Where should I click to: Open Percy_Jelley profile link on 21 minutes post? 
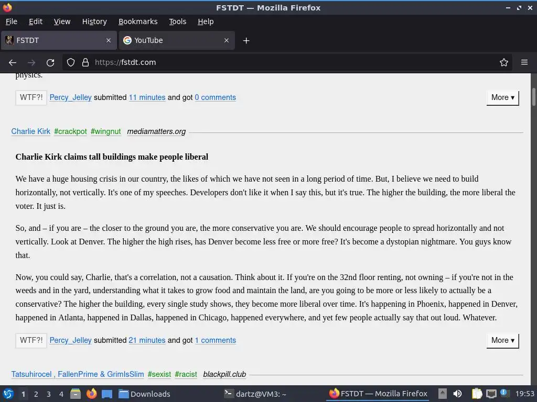(x=71, y=340)
